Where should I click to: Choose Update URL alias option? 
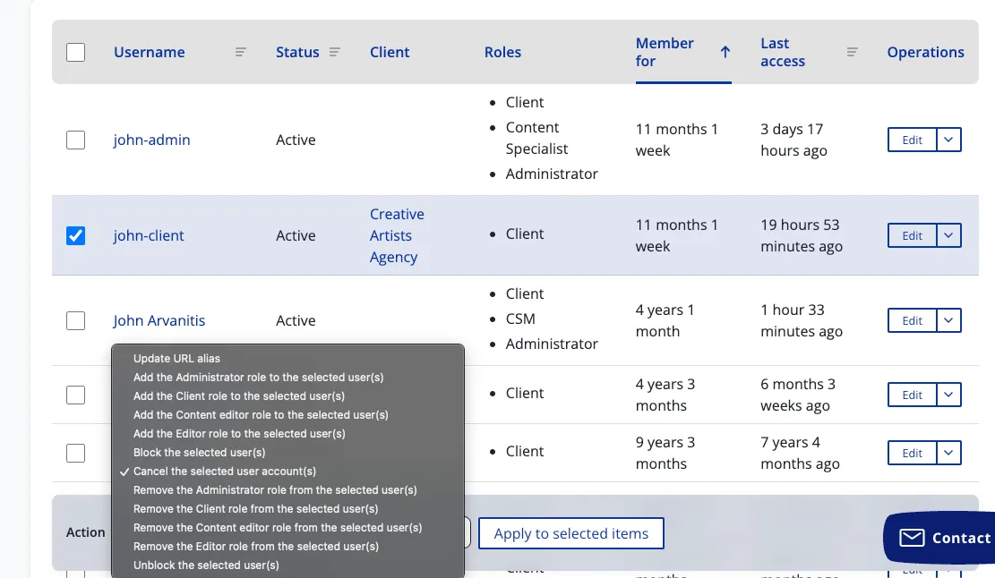287,358
